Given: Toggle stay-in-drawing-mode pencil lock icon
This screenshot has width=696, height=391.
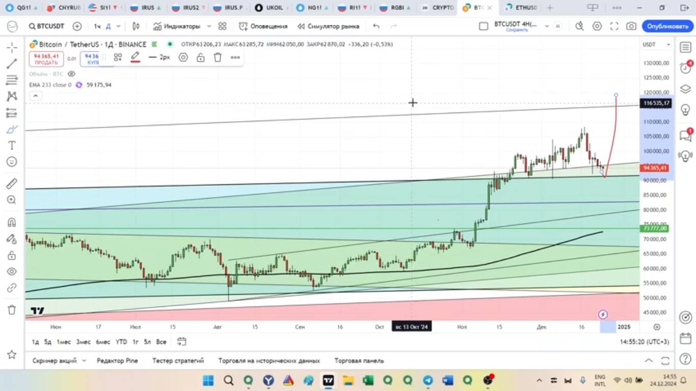Looking at the screenshot, I should 12,239.
